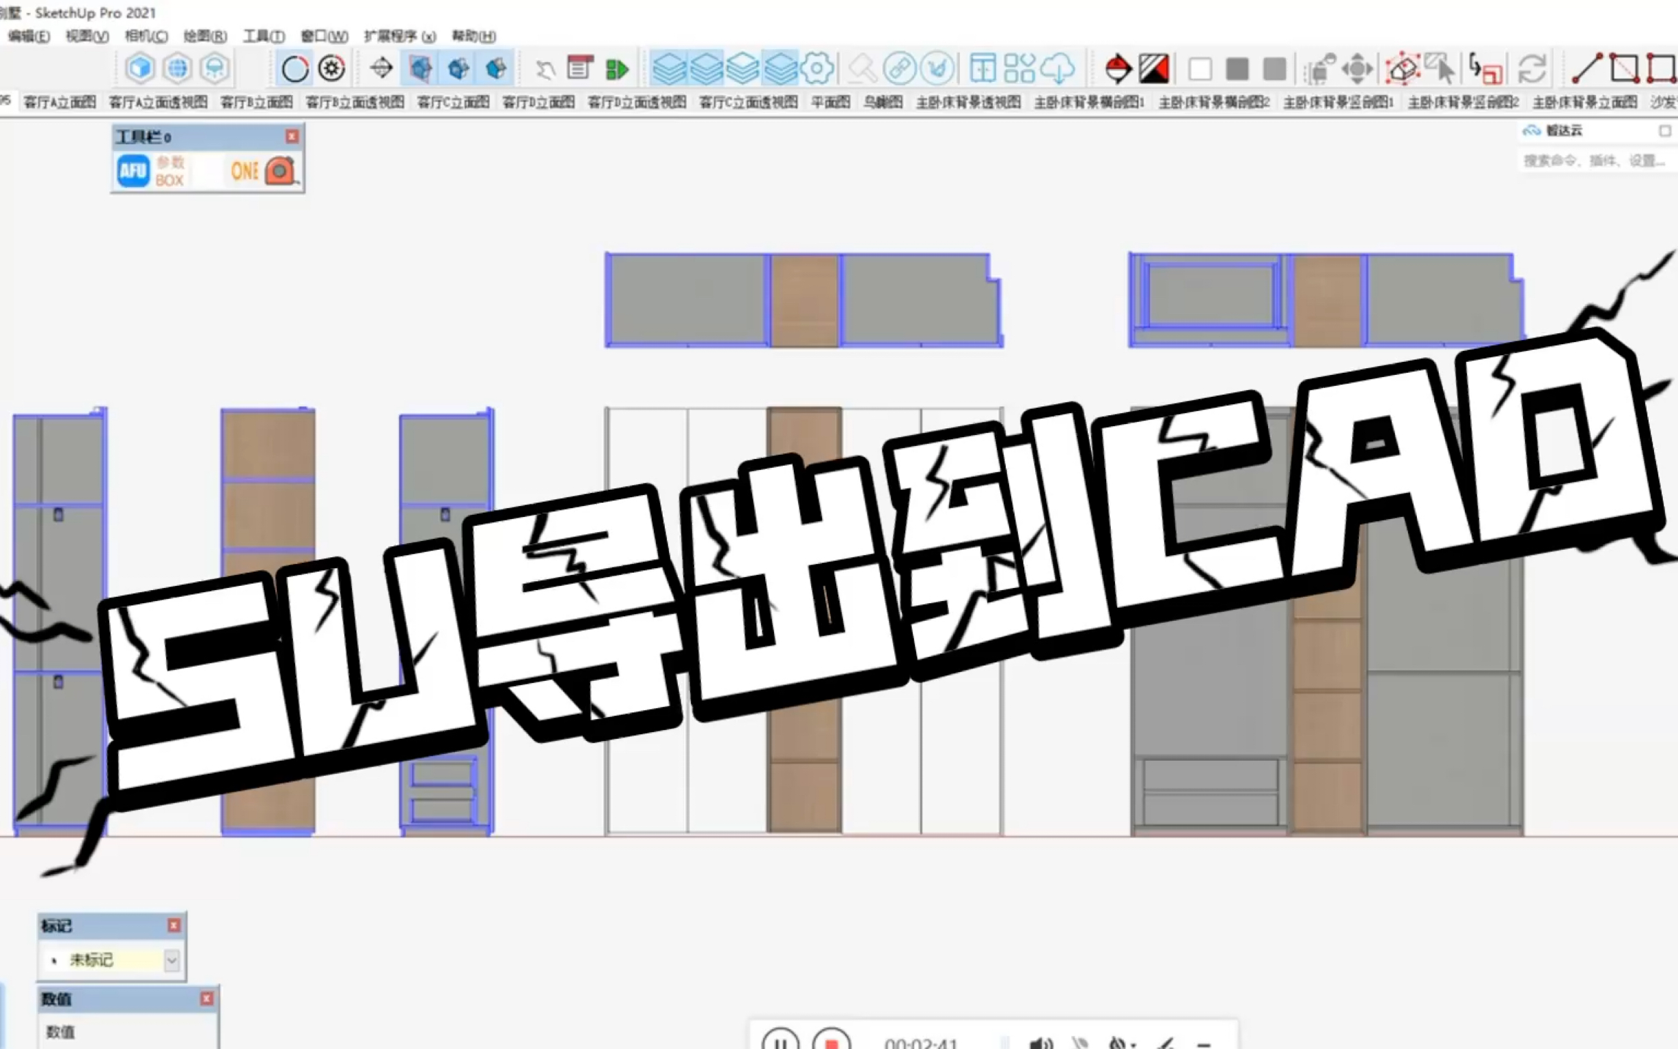Toggle the highlighted section plane display icon
Screen dimensions: 1678x1049
coord(421,69)
